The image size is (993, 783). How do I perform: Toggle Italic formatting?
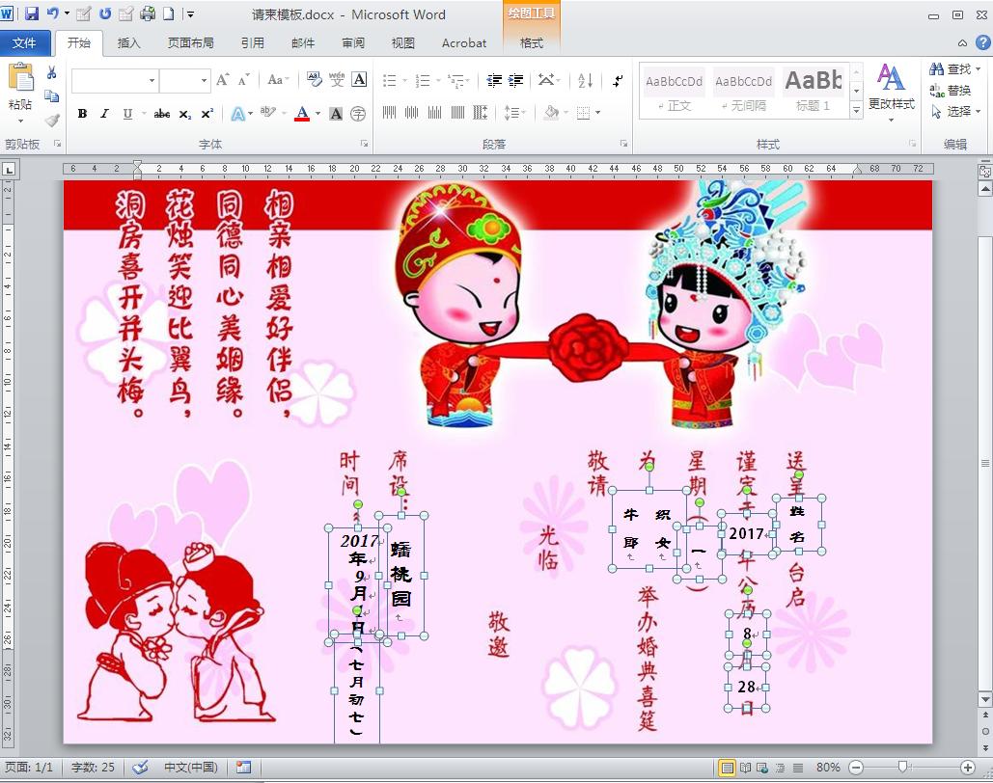pyautogui.click(x=104, y=114)
